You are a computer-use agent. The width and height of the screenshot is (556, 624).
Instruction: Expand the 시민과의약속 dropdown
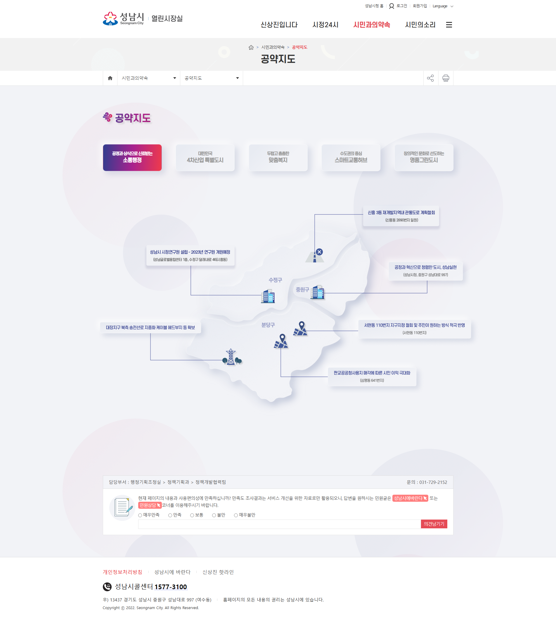tap(149, 78)
